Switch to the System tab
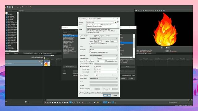198x111 pixels. click(93, 93)
